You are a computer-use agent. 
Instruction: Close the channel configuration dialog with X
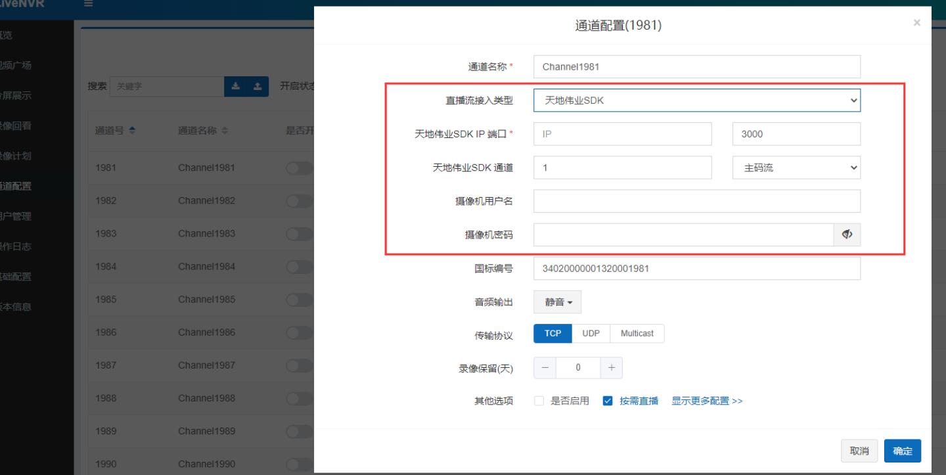tap(917, 23)
